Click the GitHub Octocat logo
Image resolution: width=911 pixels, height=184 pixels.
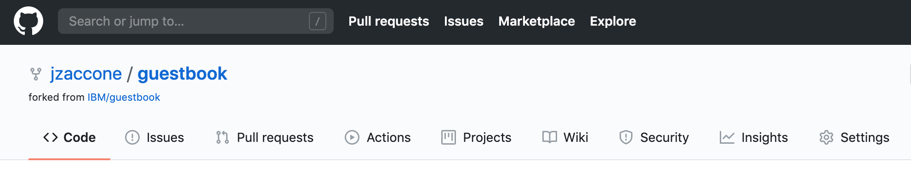(28, 21)
